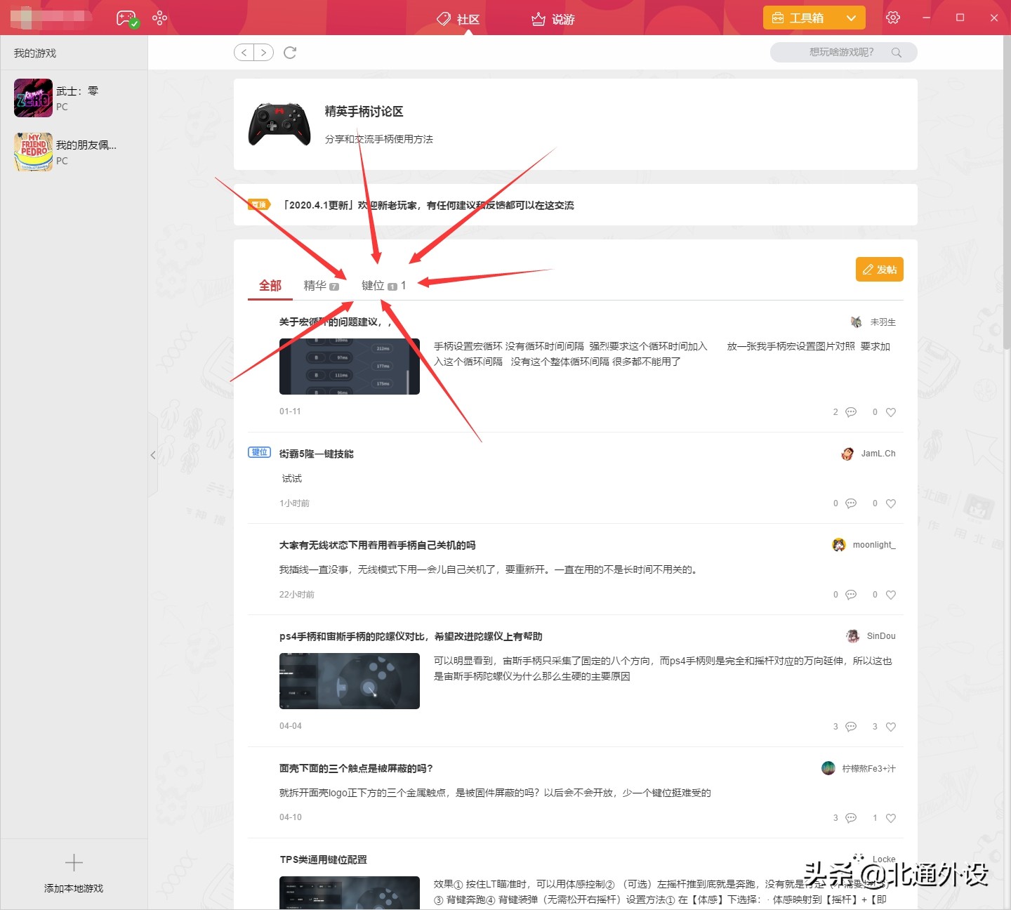This screenshot has width=1011, height=910.
Task: Select 武士：零 in game list
Action: point(74,98)
